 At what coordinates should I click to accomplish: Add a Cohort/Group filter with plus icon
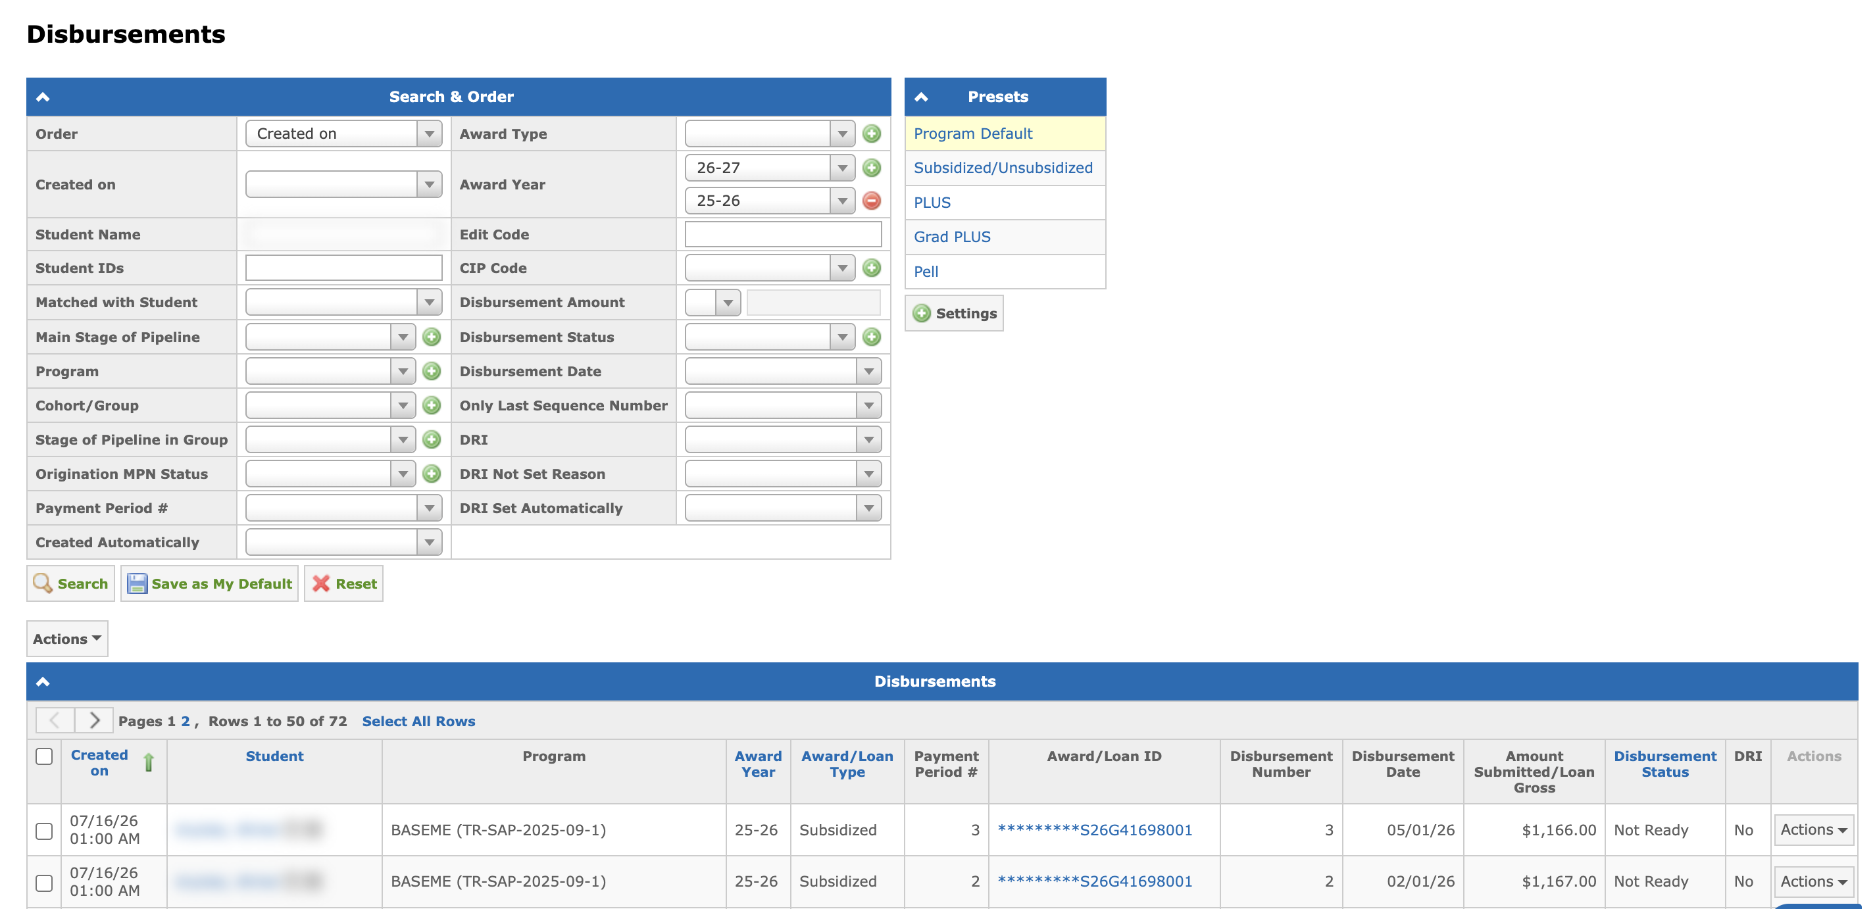pyautogui.click(x=432, y=405)
